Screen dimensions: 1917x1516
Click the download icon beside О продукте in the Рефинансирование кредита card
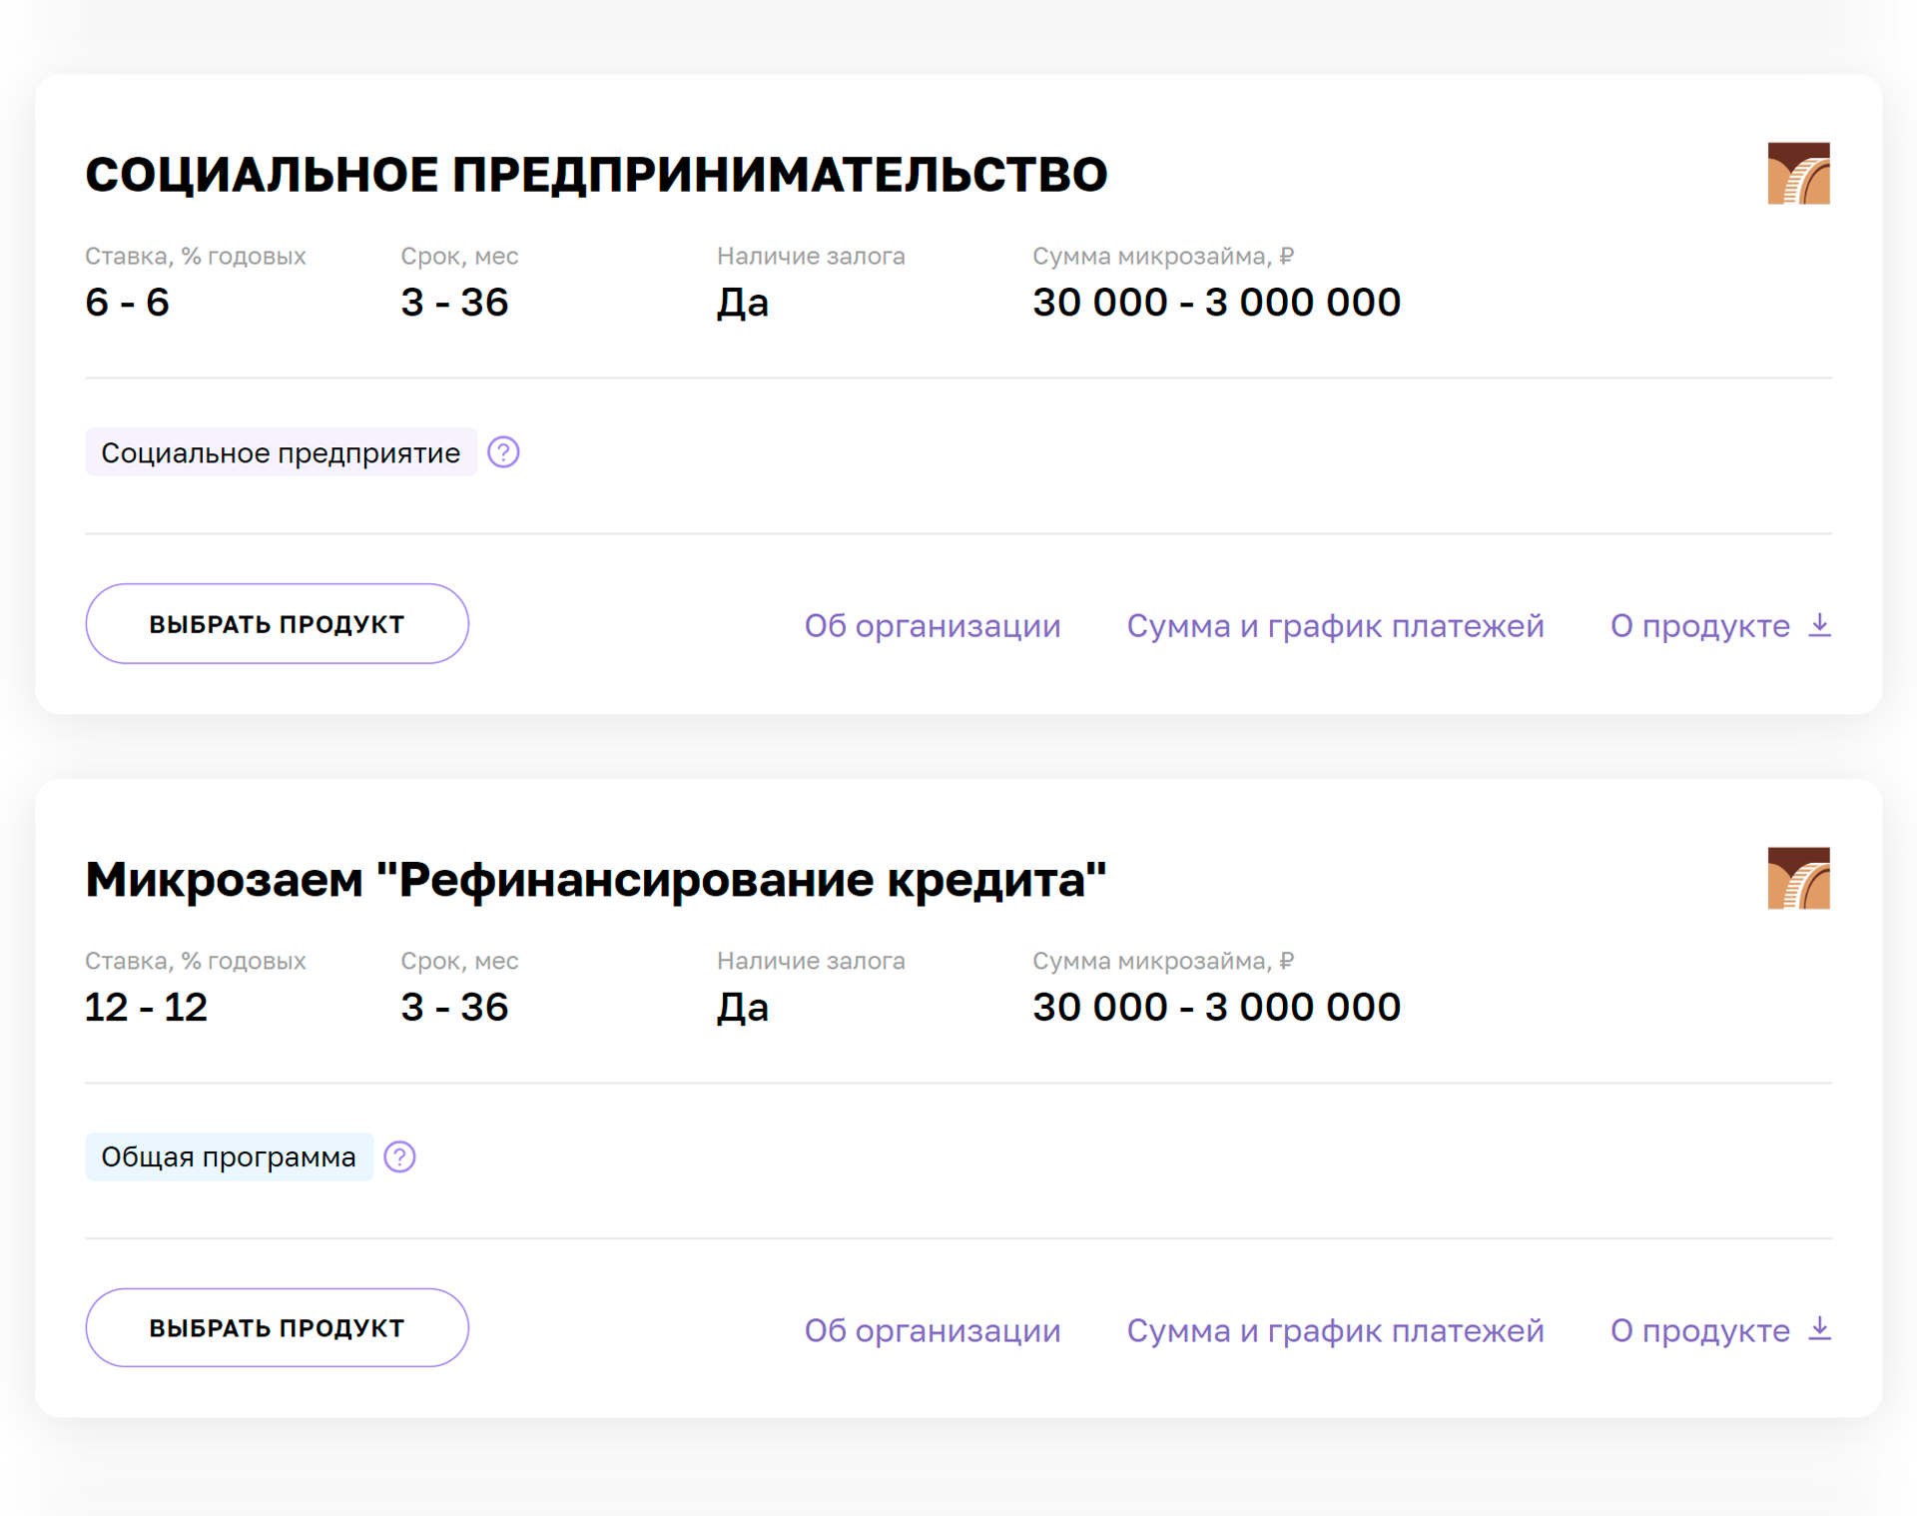point(1820,1329)
